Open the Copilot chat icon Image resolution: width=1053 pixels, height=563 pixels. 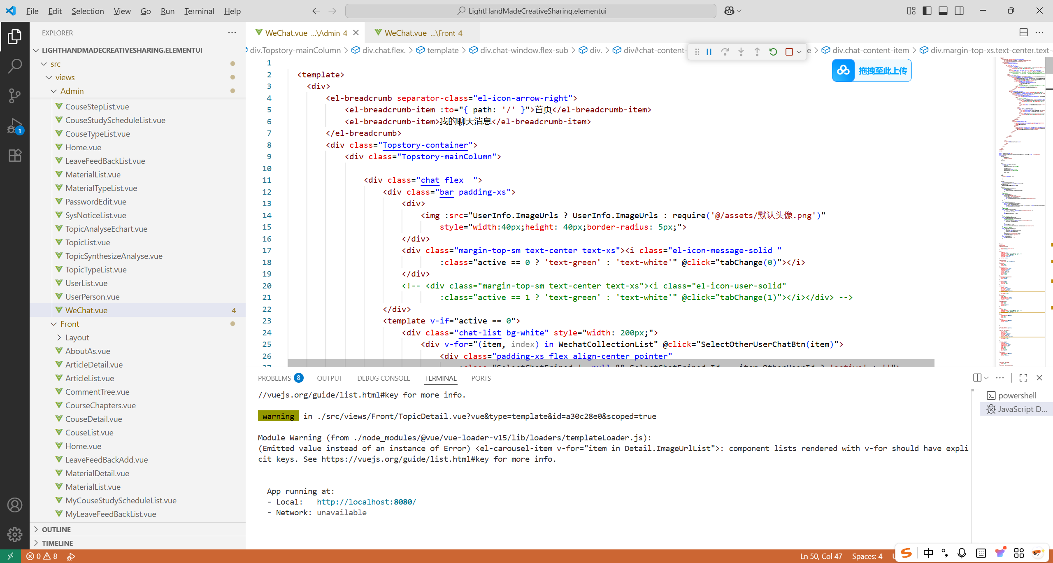coord(729,11)
